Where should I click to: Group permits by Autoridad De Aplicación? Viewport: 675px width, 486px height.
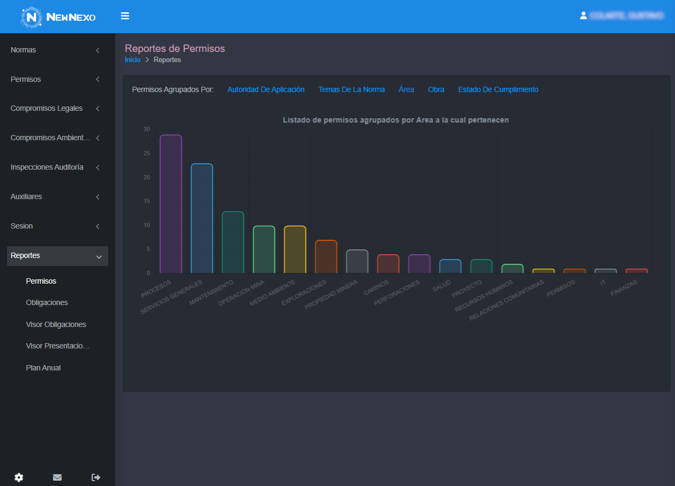266,90
